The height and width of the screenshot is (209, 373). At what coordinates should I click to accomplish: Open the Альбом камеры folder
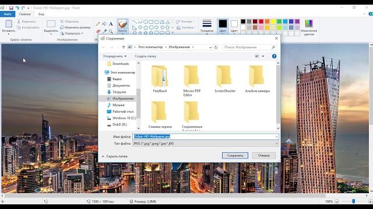pyautogui.click(x=258, y=80)
